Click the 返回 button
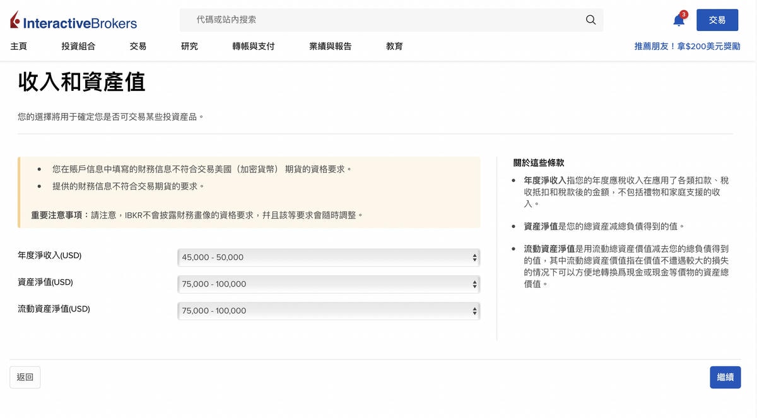The height and width of the screenshot is (418, 757). pos(24,376)
